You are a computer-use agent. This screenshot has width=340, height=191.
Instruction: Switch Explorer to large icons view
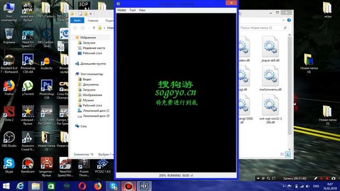[x=288, y=154]
